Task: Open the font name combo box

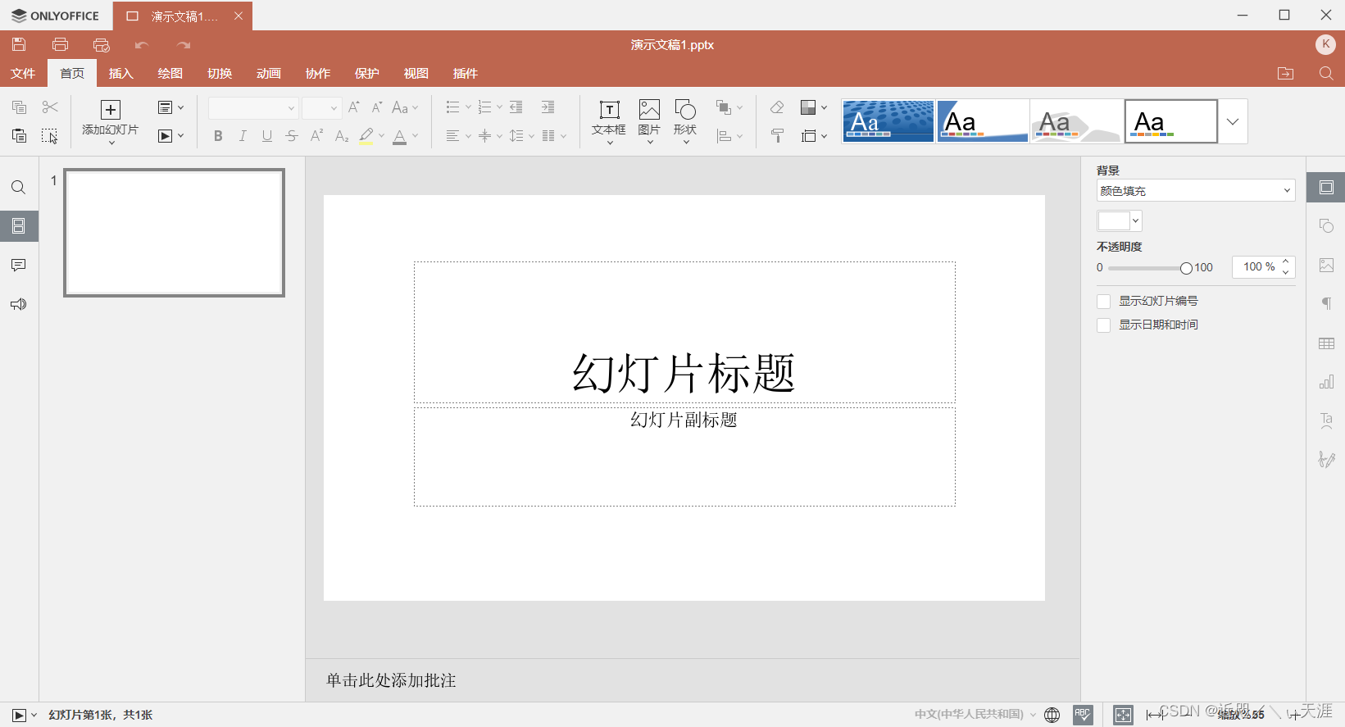Action: (x=252, y=108)
